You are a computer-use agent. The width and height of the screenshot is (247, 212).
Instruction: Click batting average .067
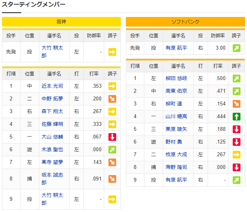(x=97, y=137)
